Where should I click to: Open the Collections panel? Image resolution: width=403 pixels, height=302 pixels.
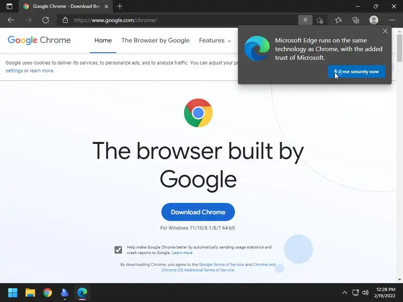(356, 20)
